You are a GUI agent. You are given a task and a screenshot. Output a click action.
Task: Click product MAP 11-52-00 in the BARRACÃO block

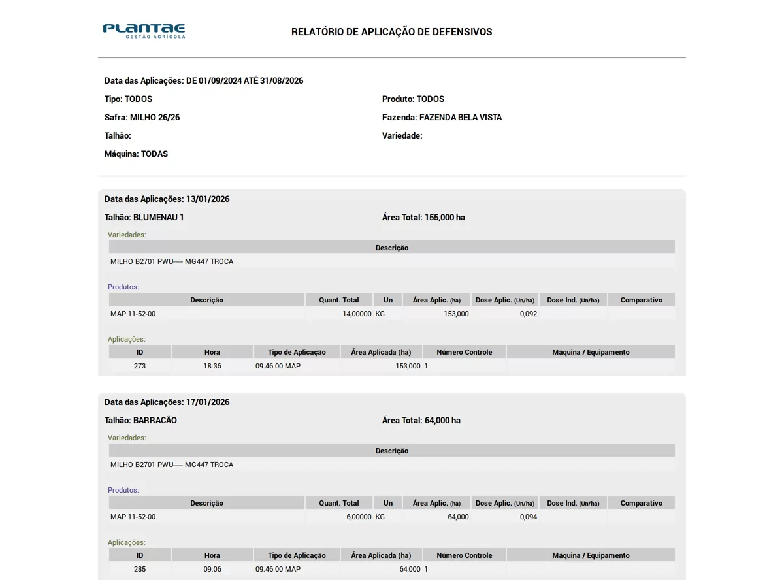tap(133, 517)
